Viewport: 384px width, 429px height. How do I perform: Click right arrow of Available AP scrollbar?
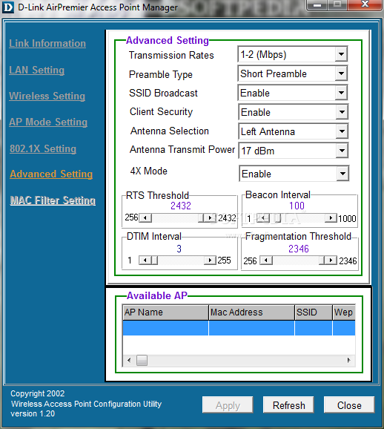(x=349, y=360)
